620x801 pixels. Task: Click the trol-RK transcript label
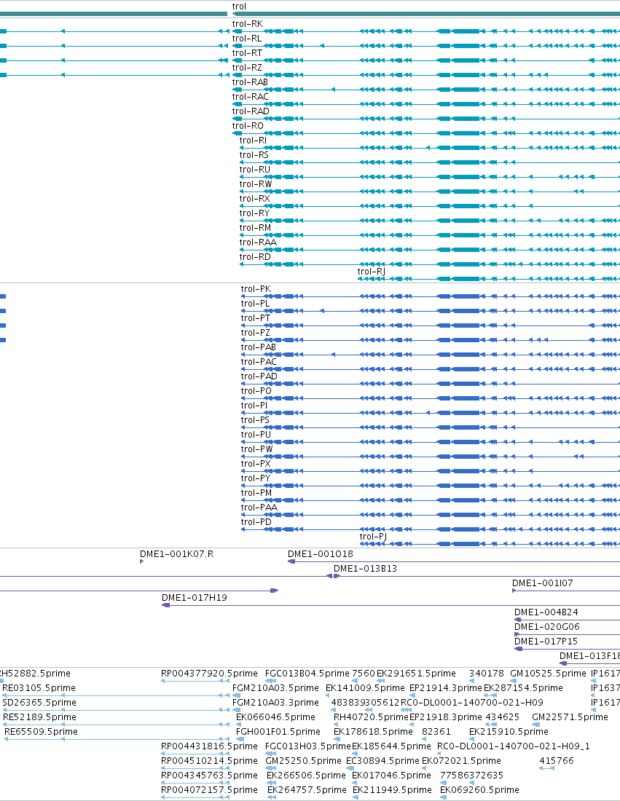[x=248, y=24]
